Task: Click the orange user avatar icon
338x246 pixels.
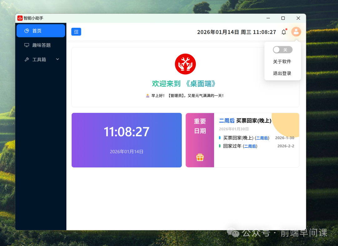Action: tap(296, 32)
